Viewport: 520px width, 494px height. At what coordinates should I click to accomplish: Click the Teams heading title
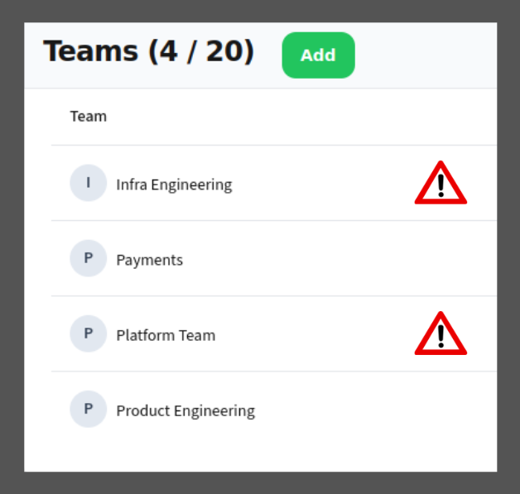point(90,51)
